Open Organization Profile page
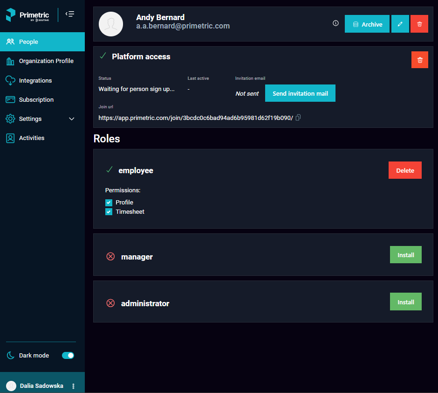This screenshot has height=393, width=438. tap(42, 61)
